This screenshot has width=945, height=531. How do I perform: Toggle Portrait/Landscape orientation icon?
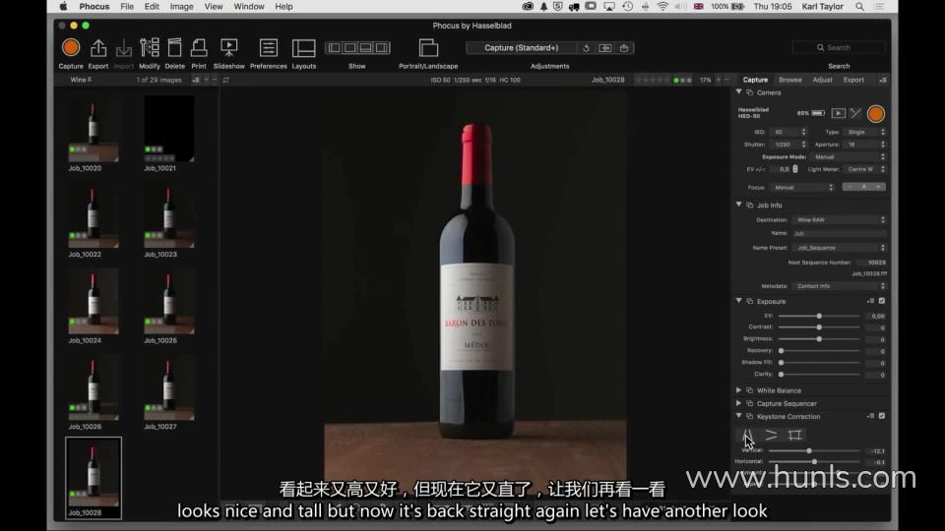point(428,47)
